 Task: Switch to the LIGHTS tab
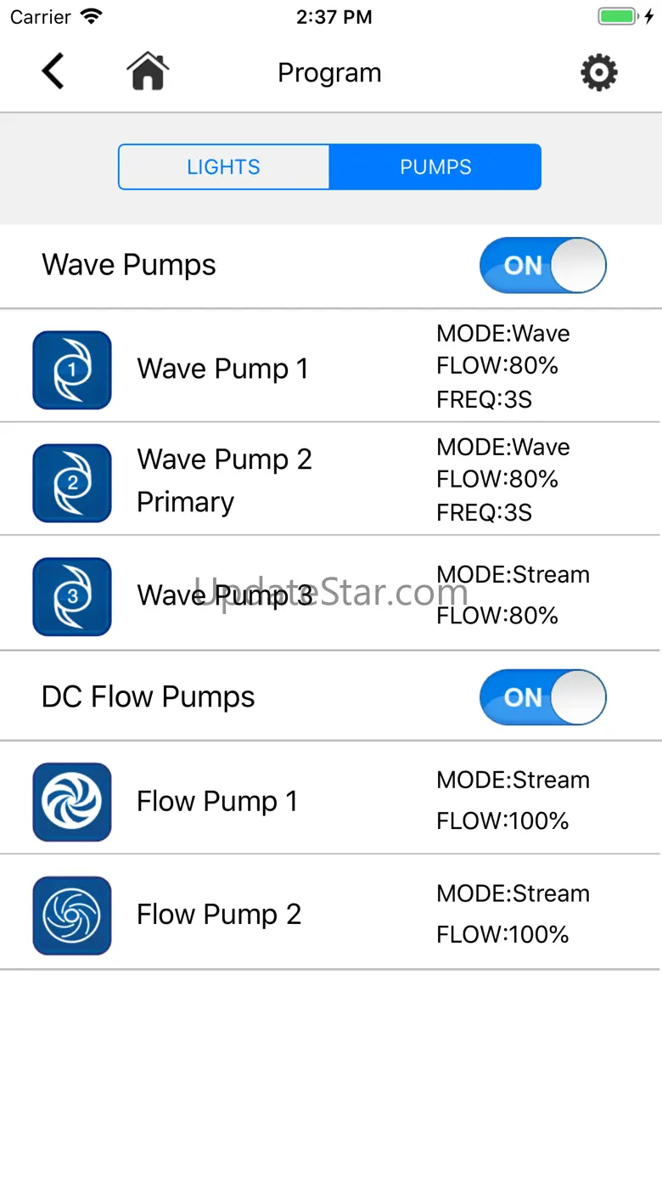(x=224, y=166)
